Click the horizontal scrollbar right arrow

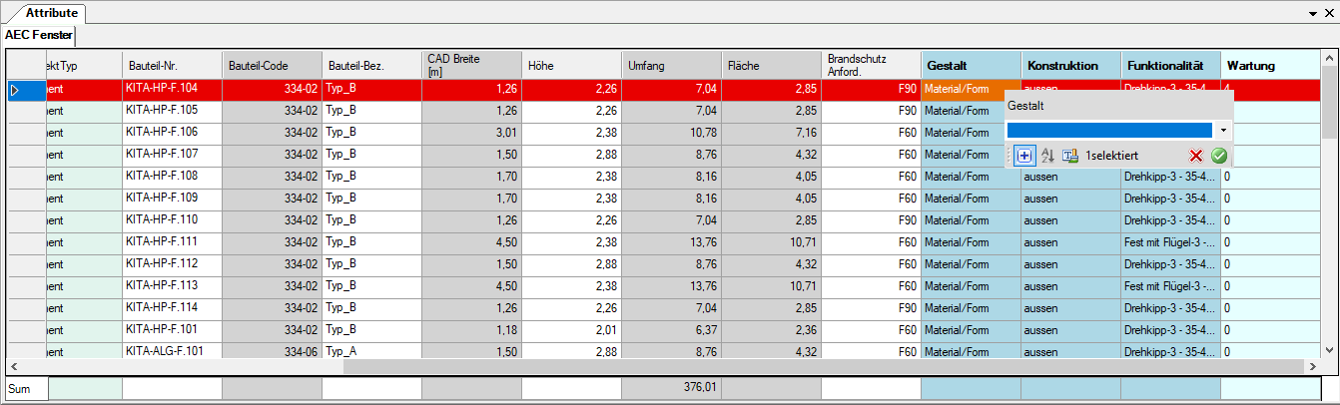[x=1313, y=366]
